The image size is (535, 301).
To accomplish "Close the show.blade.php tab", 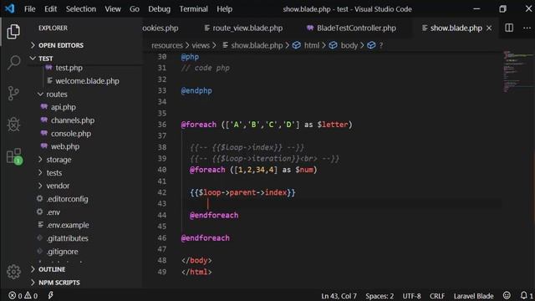I will (489, 28).
